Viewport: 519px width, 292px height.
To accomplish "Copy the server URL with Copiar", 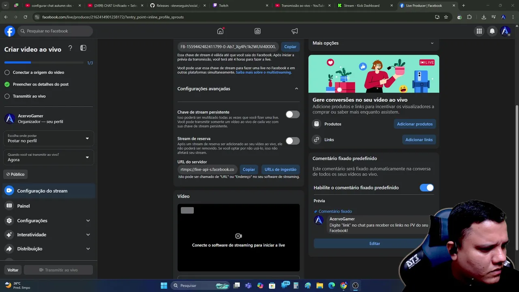I will pyautogui.click(x=249, y=170).
